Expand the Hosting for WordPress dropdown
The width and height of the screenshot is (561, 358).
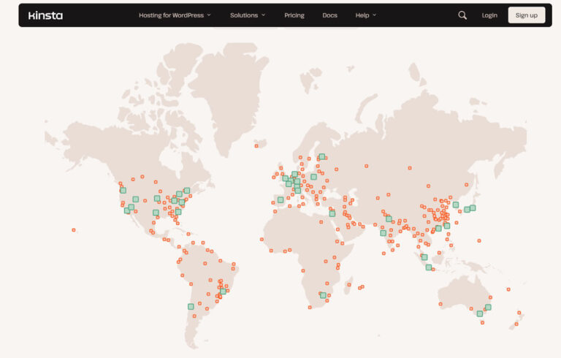point(175,15)
